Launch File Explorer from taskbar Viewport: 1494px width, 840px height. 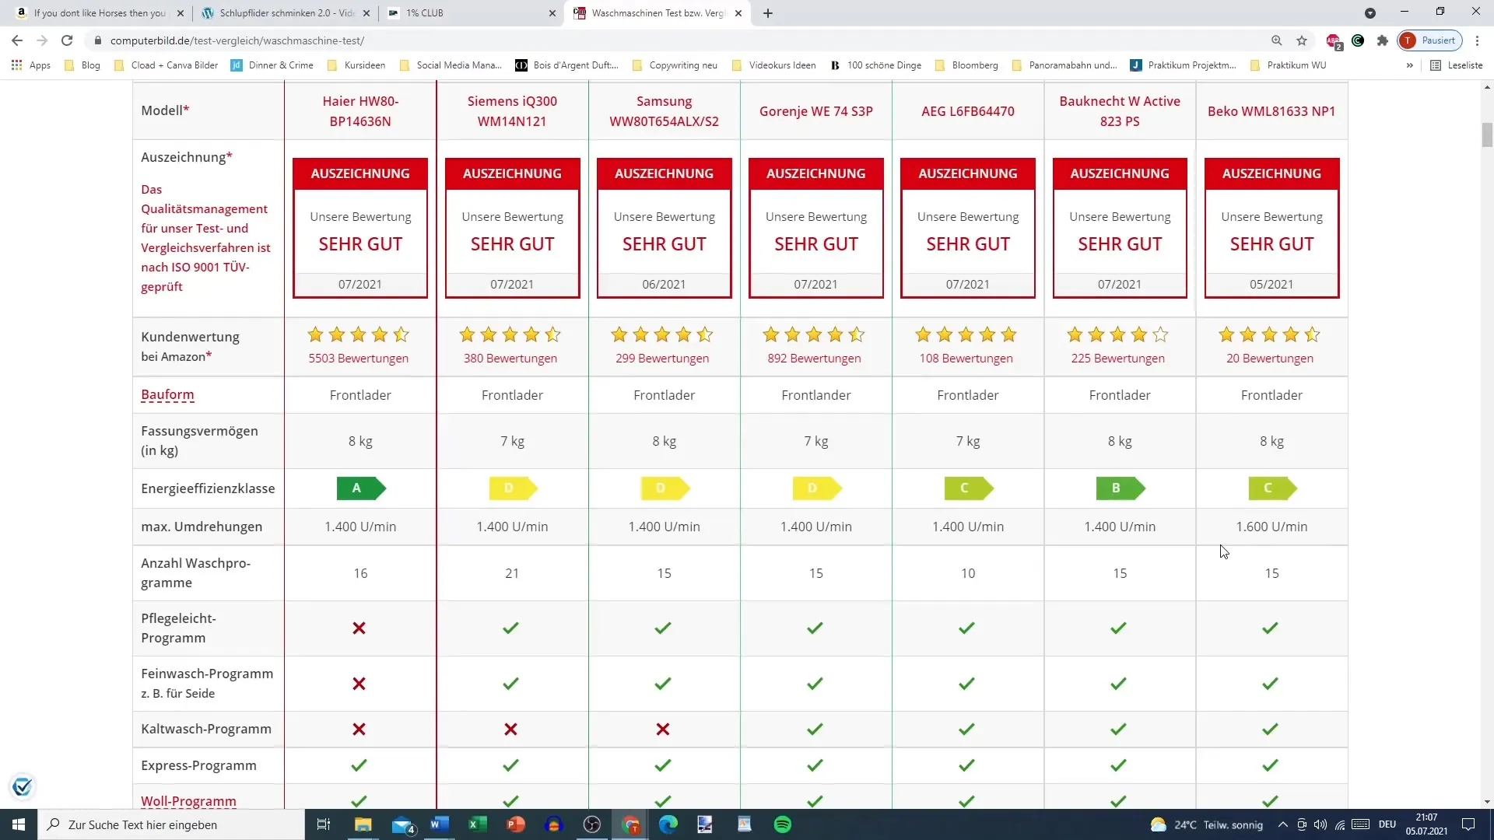point(363,824)
